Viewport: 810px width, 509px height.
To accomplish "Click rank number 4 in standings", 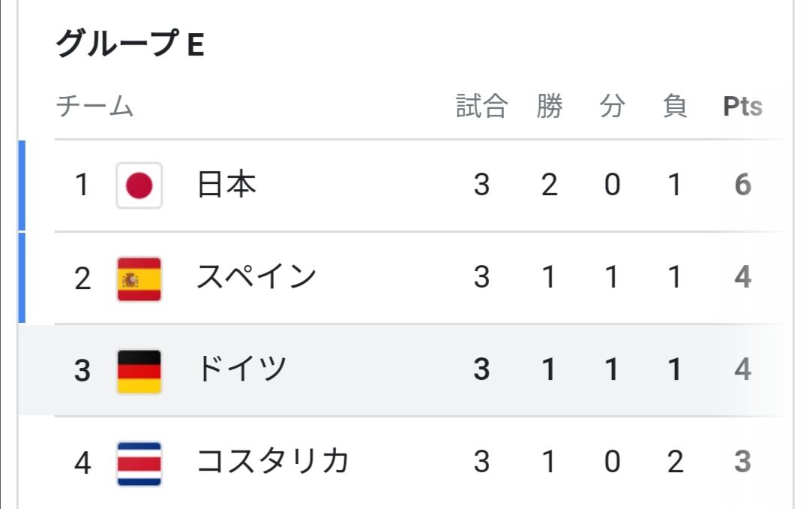I will click(x=82, y=463).
